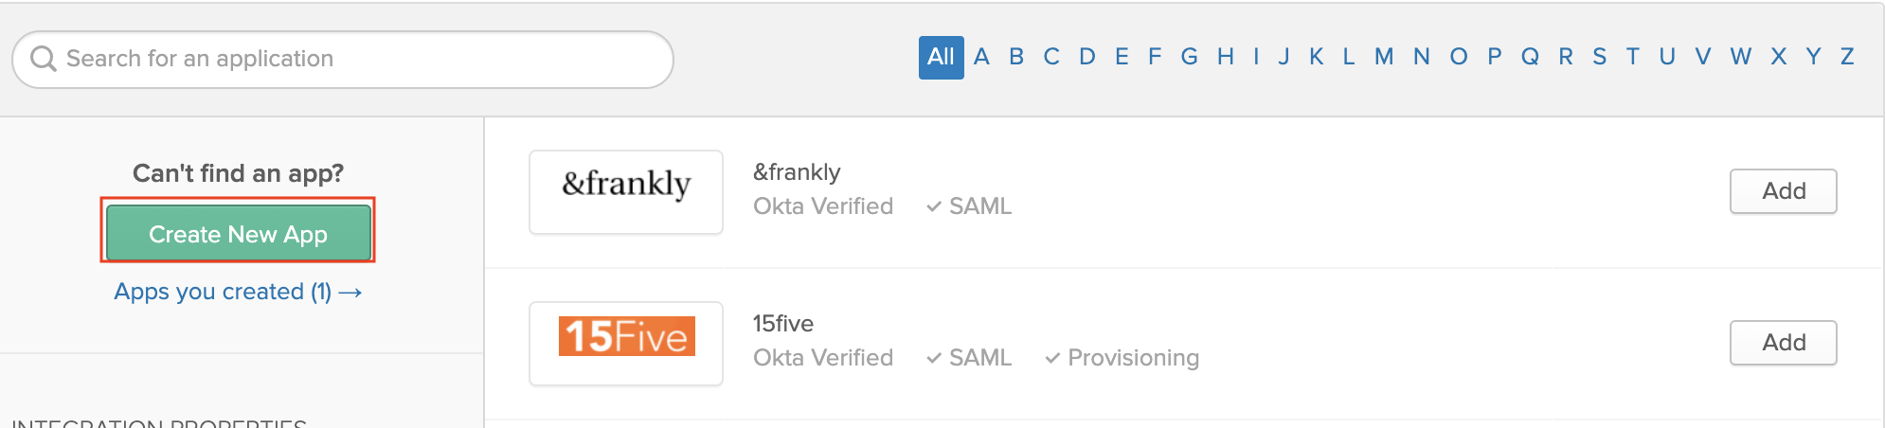Add the 15five application
This screenshot has width=1885, height=428.
click(1783, 343)
